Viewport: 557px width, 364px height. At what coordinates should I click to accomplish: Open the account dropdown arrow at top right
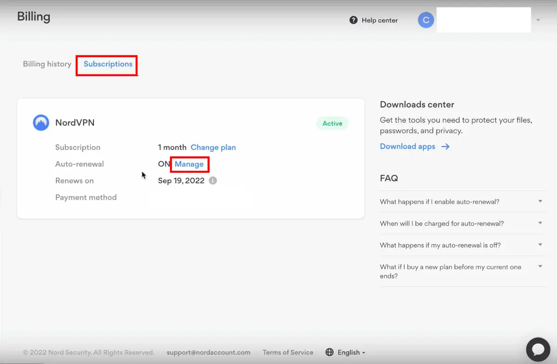(538, 20)
